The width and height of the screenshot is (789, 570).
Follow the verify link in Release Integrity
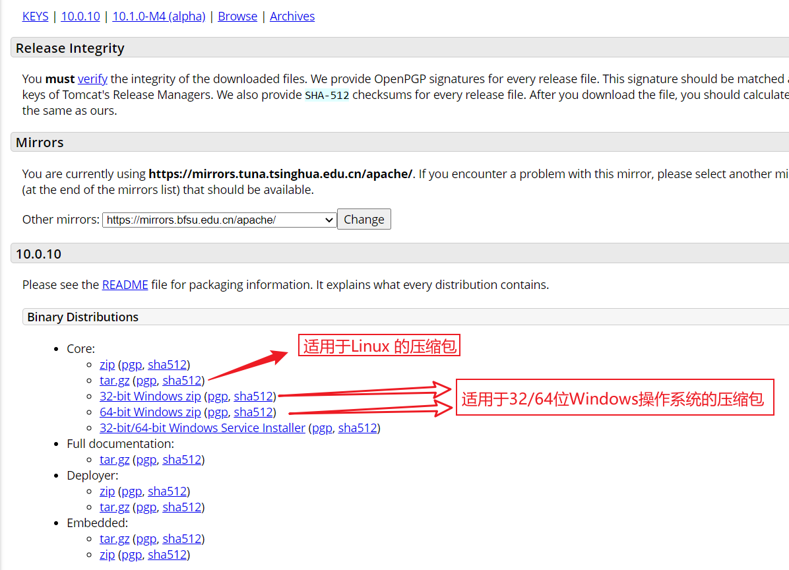tap(92, 79)
